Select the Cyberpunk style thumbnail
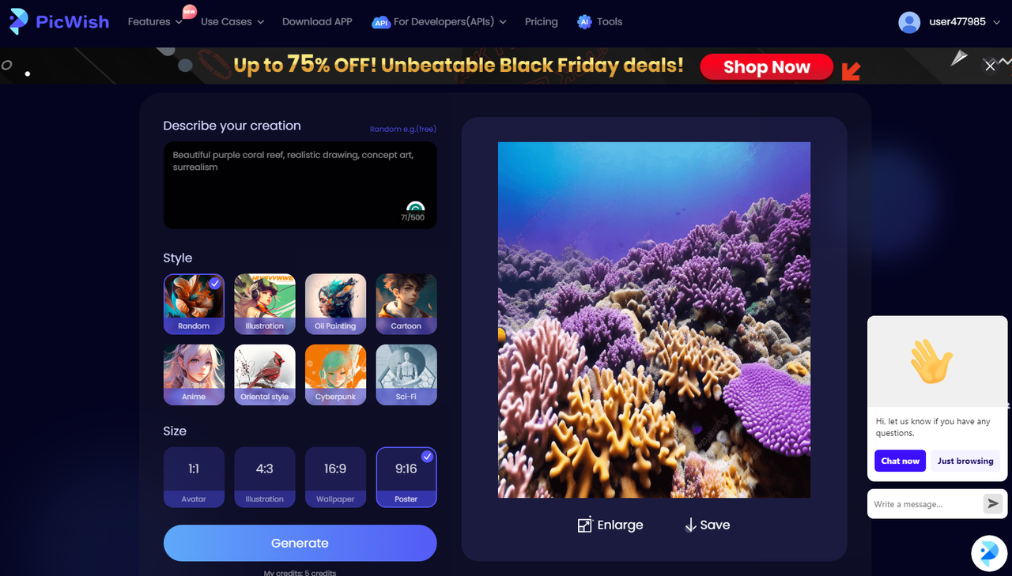 (x=335, y=375)
